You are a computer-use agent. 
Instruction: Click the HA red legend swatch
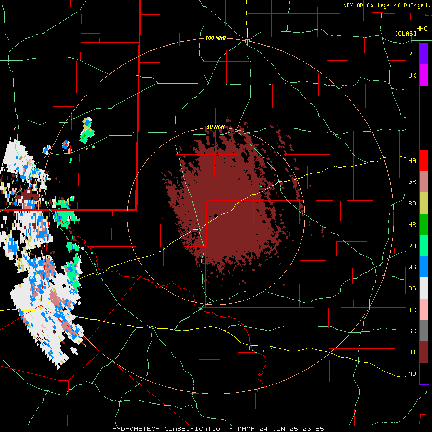(424, 160)
